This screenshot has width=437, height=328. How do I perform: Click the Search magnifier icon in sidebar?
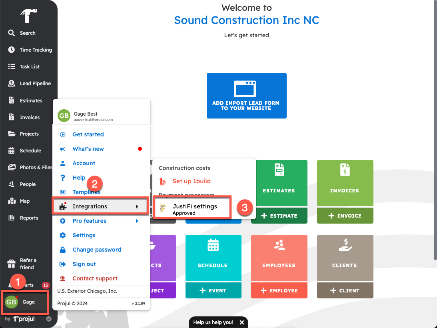coord(12,33)
